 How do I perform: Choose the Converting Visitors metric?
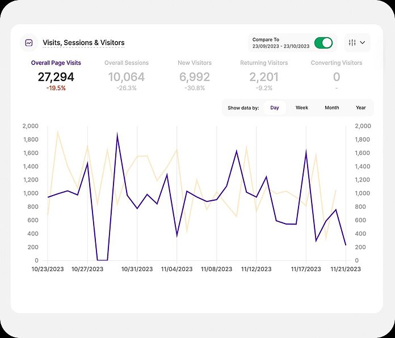[x=337, y=63]
